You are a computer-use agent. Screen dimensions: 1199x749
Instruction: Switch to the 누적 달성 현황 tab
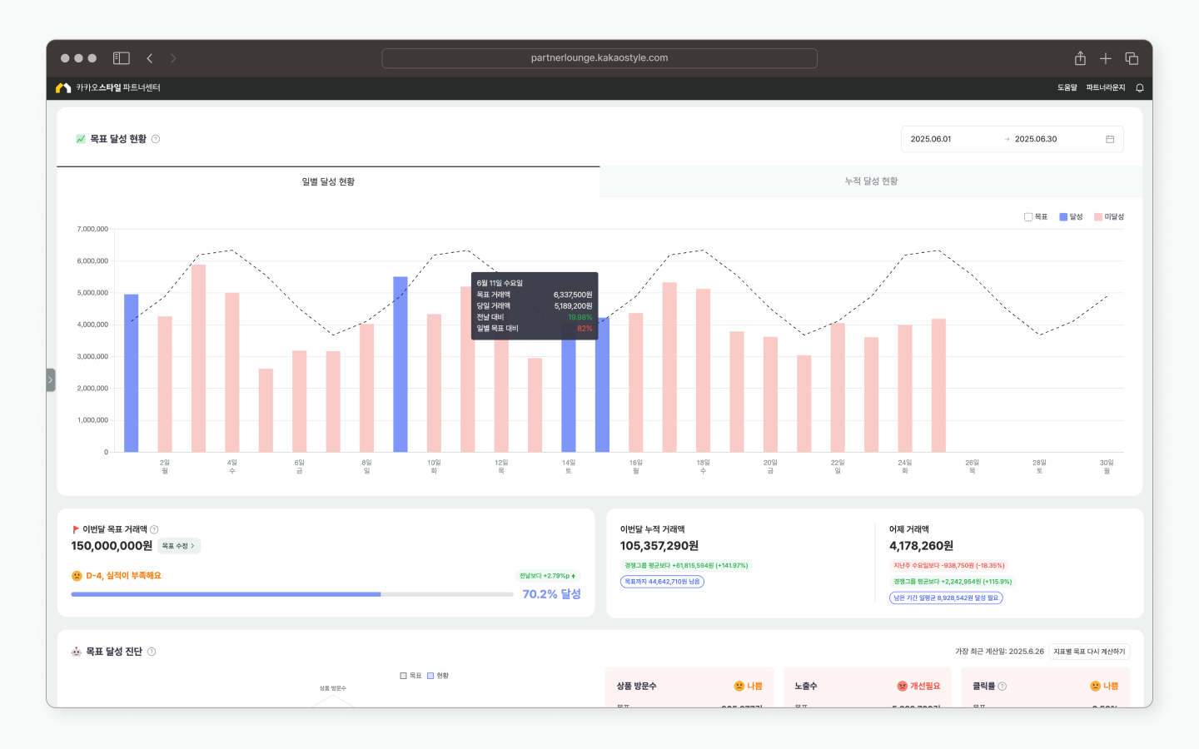(x=871, y=181)
